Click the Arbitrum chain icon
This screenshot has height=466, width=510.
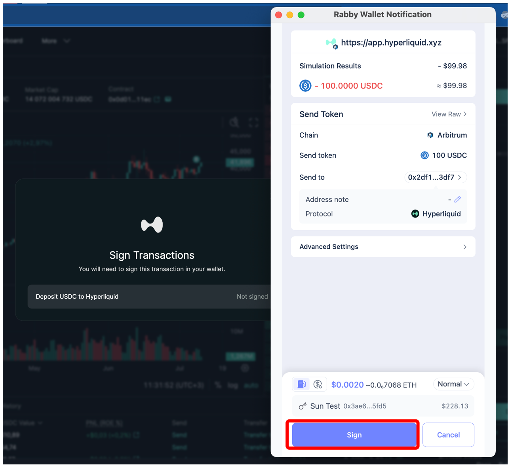click(x=430, y=135)
